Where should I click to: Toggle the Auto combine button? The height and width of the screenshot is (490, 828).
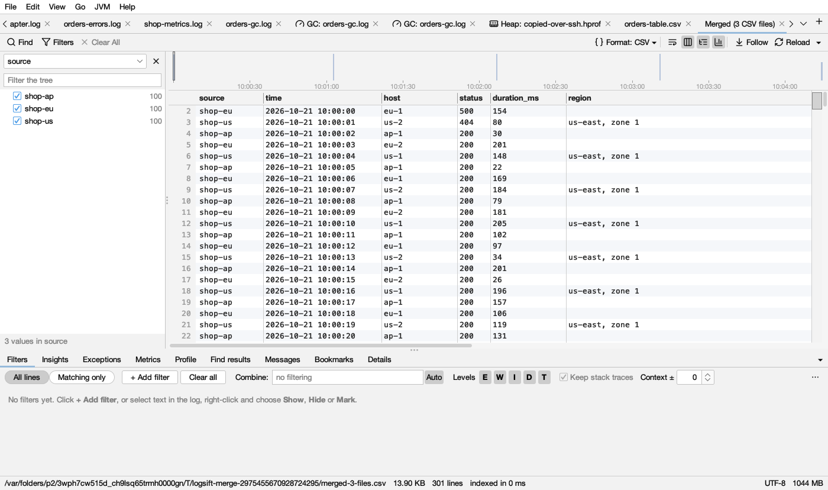tap(434, 377)
